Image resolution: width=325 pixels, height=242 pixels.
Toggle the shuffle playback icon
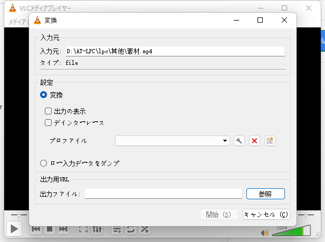[144, 229]
